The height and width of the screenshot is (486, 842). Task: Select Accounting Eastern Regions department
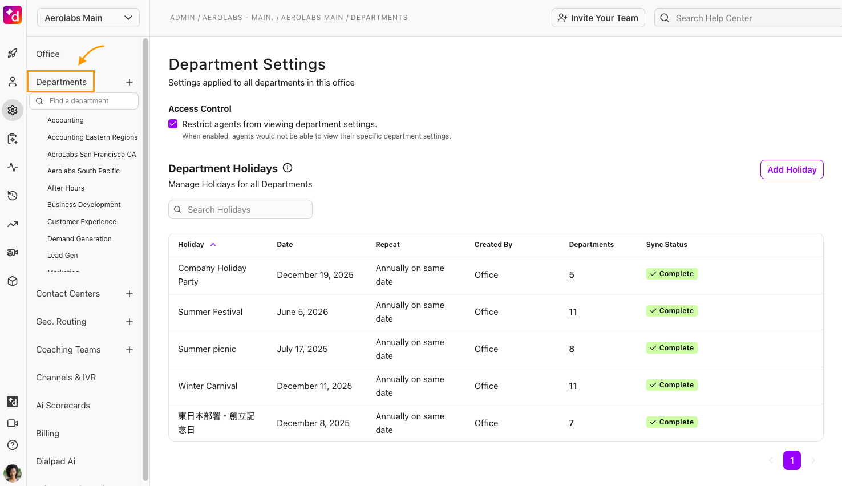tap(92, 137)
